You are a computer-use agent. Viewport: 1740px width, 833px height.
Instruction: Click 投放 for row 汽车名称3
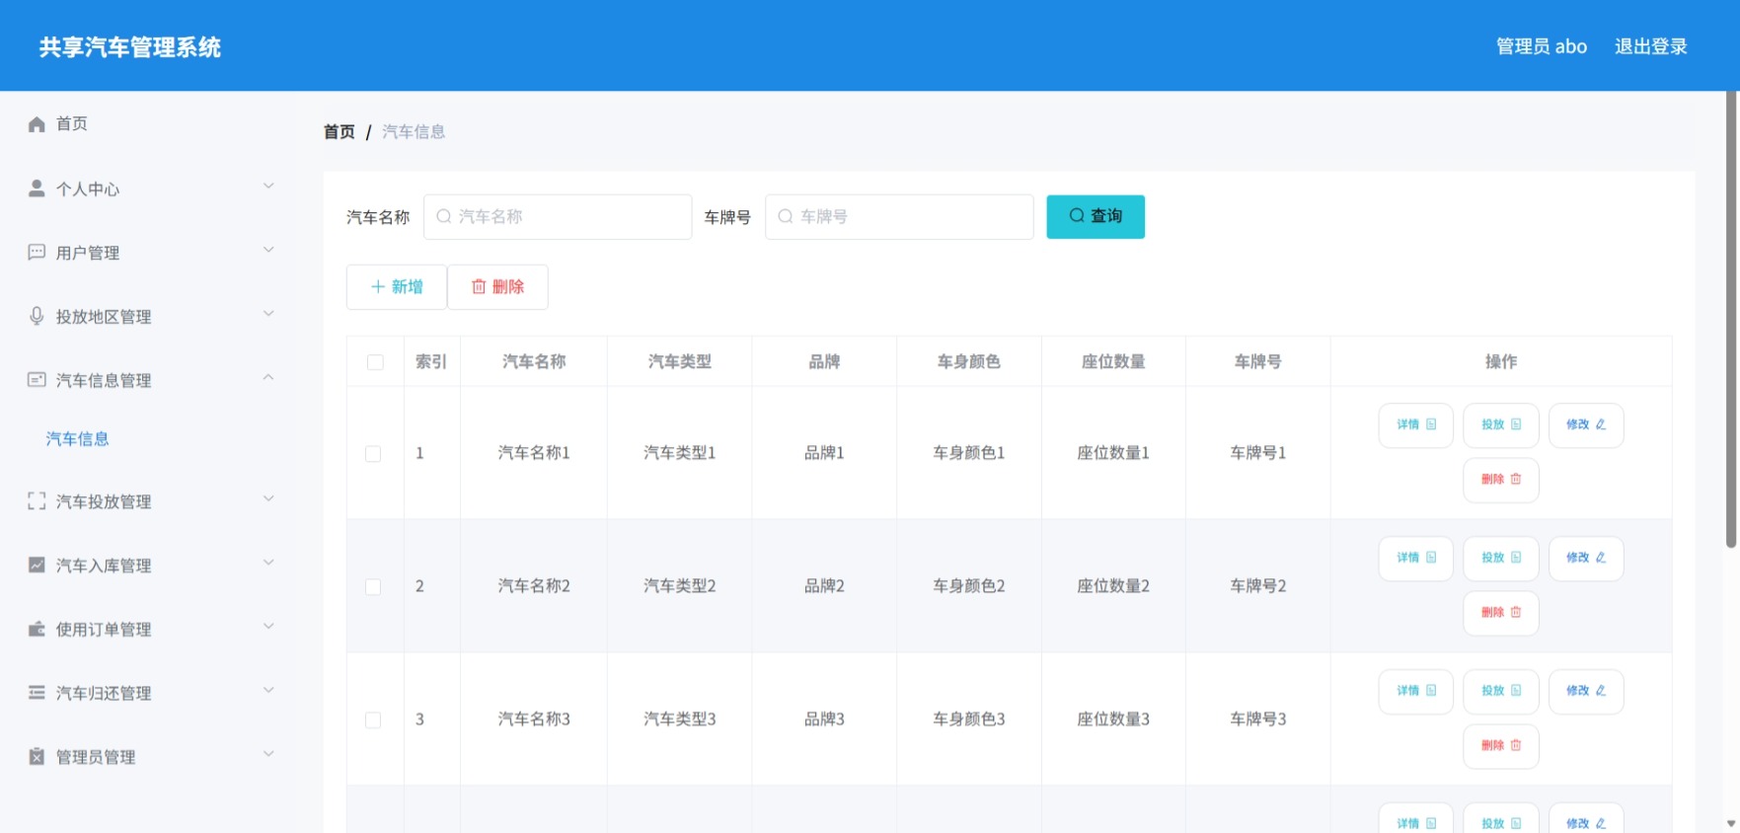(1501, 692)
